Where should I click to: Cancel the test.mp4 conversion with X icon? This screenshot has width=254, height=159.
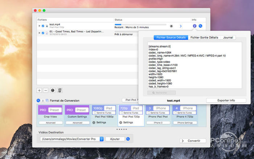[171, 26]
